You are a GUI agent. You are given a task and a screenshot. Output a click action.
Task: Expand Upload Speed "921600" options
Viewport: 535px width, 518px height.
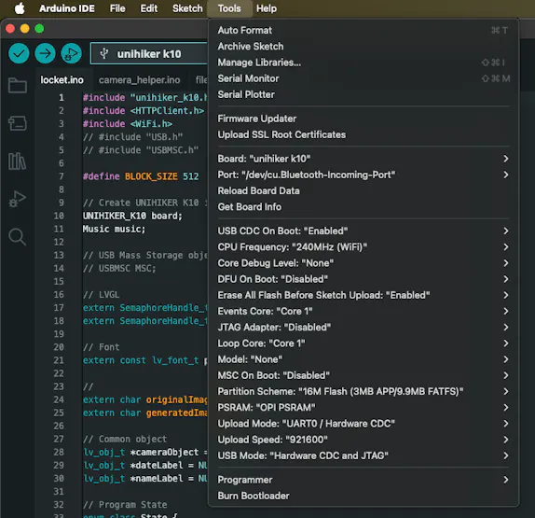(364, 440)
